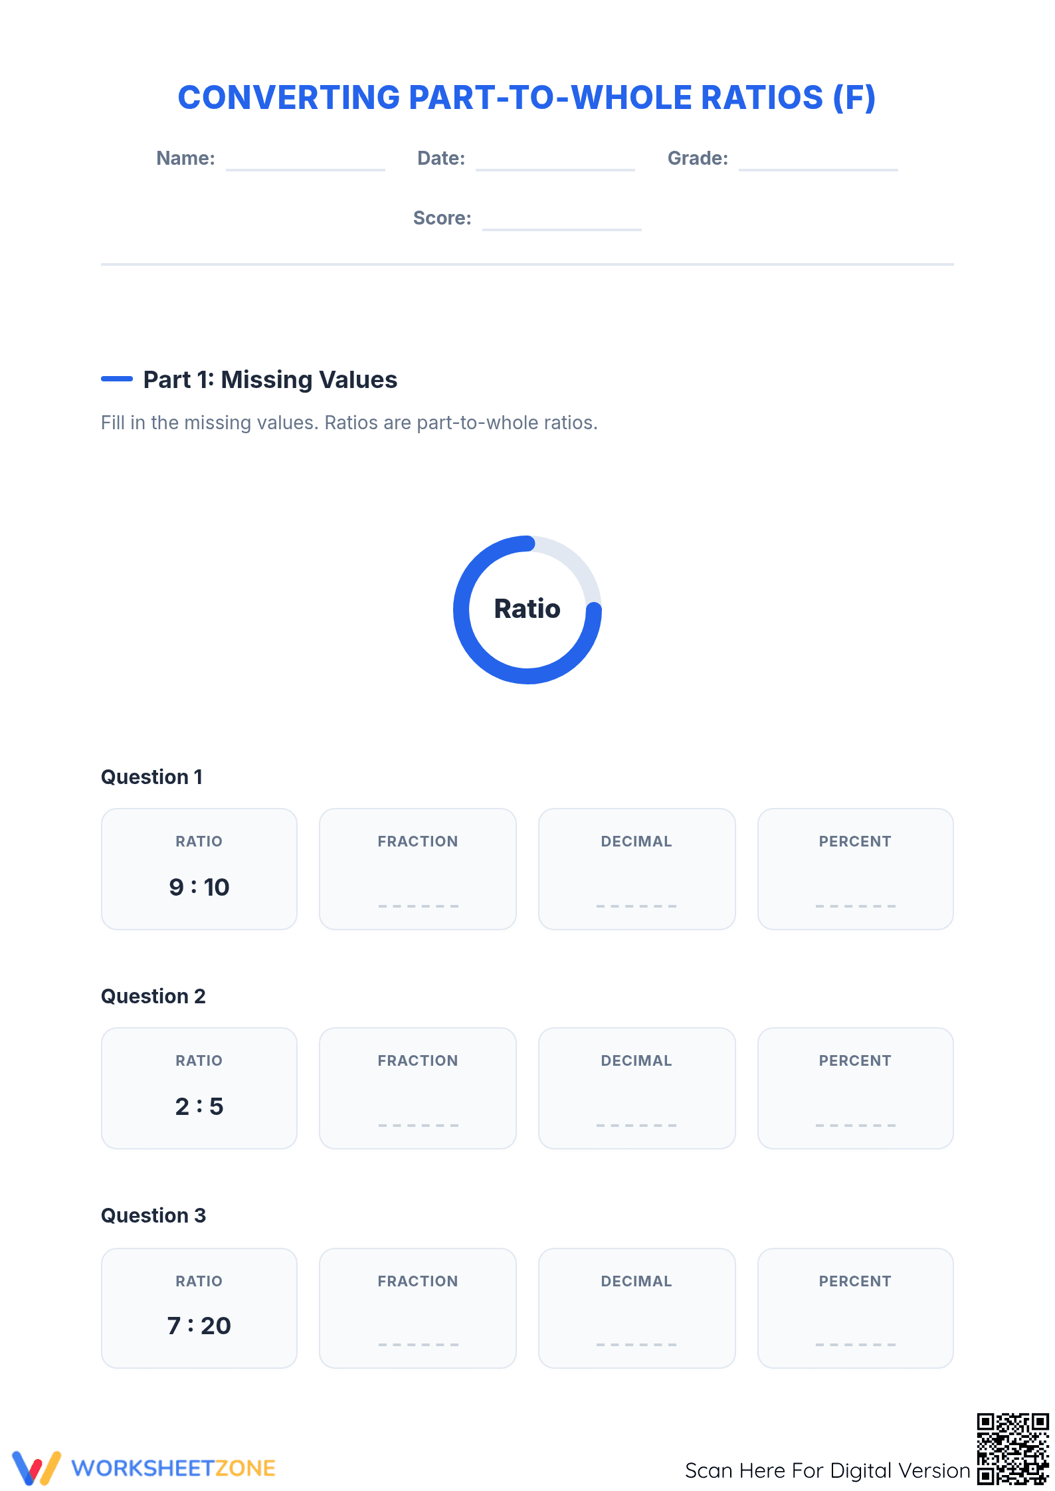Click the WorksheetZone colorful W logo

point(37,1468)
